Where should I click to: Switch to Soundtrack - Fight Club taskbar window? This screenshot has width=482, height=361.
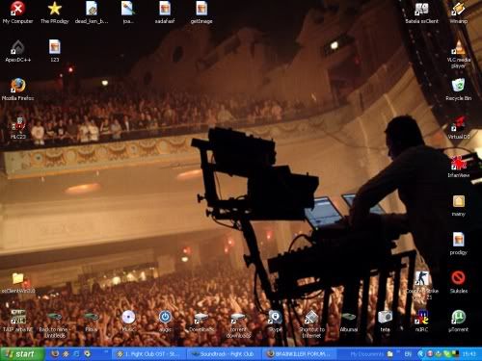click(225, 354)
